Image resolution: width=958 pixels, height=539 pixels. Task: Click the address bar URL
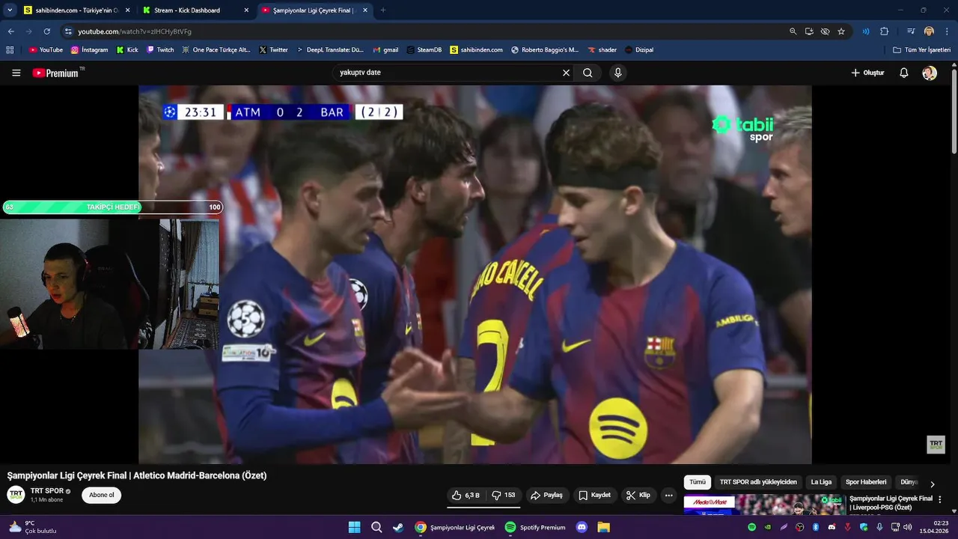point(135,31)
